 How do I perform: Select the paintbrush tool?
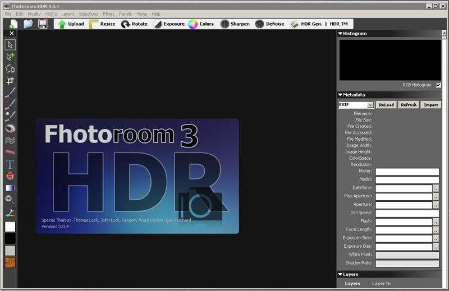pos(10,93)
